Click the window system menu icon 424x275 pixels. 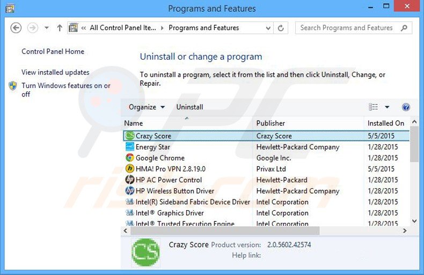(x=10, y=9)
